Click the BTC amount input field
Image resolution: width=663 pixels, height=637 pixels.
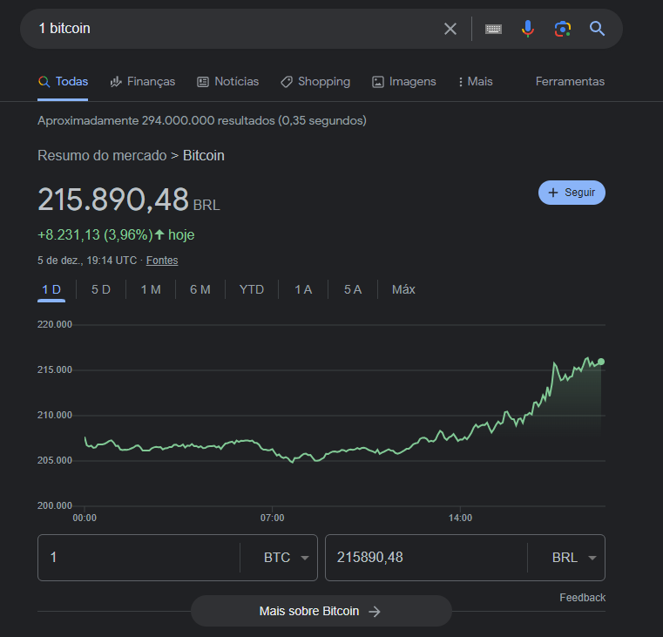pos(139,558)
